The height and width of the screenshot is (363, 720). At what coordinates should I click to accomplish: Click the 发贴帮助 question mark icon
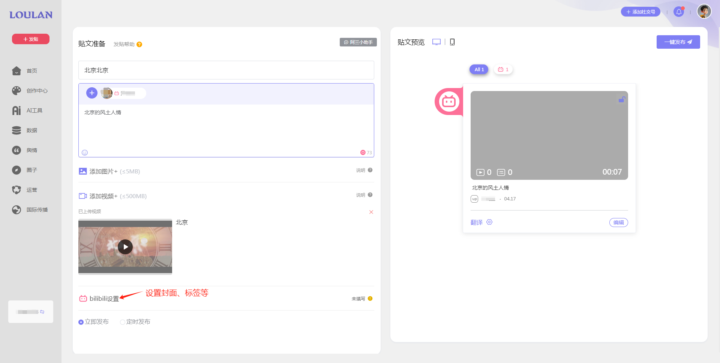click(139, 44)
